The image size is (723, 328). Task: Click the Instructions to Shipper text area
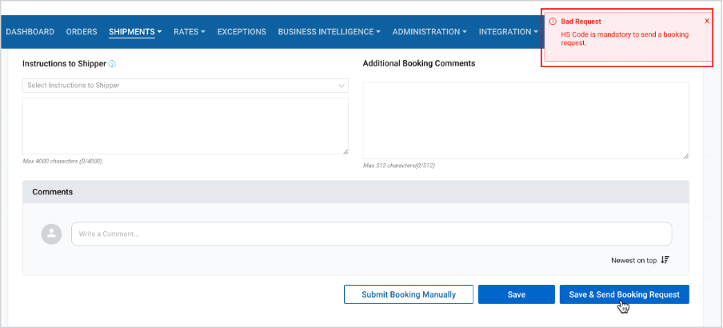pyautogui.click(x=186, y=126)
